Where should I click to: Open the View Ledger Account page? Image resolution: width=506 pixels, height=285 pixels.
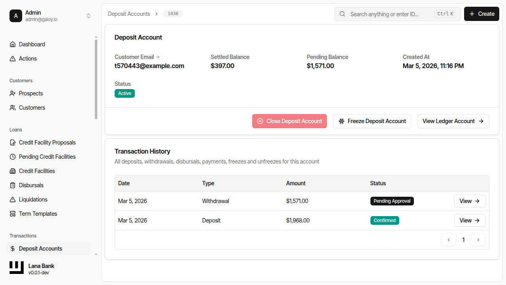(453, 121)
